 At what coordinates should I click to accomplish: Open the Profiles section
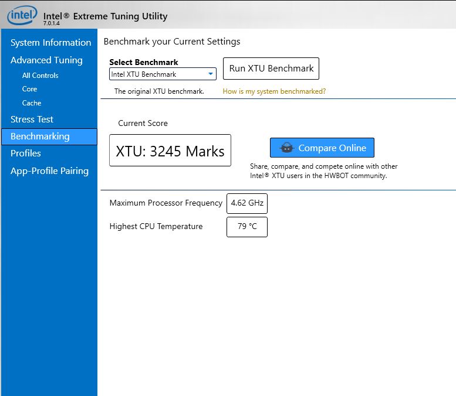26,153
